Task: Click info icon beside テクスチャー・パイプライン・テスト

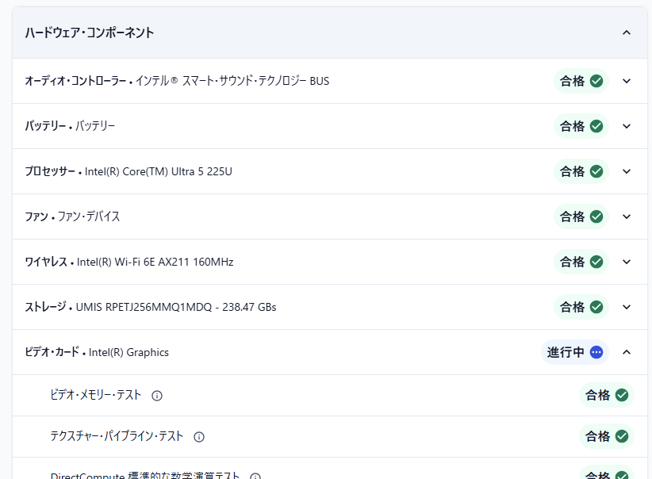Action: [199, 437]
